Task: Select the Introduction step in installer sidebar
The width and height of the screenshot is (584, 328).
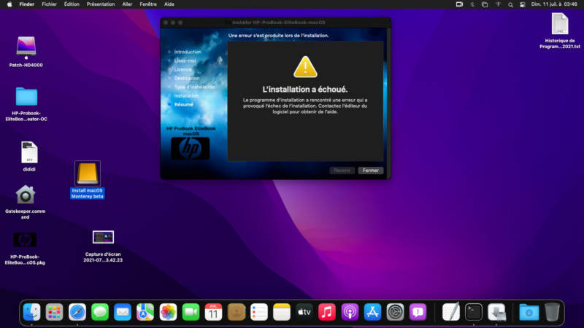Action: tap(188, 52)
